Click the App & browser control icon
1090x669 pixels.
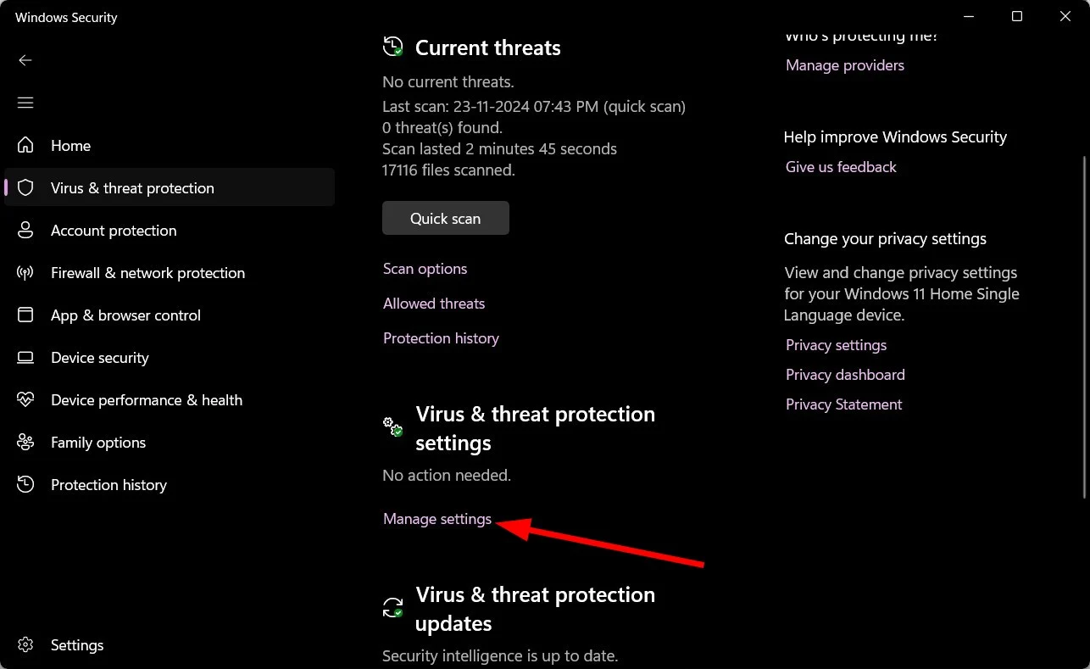coord(26,315)
